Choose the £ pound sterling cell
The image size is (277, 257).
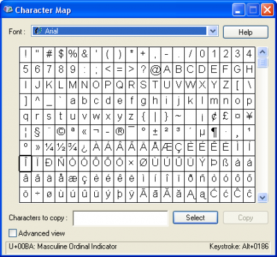pyautogui.click(x=226, y=117)
